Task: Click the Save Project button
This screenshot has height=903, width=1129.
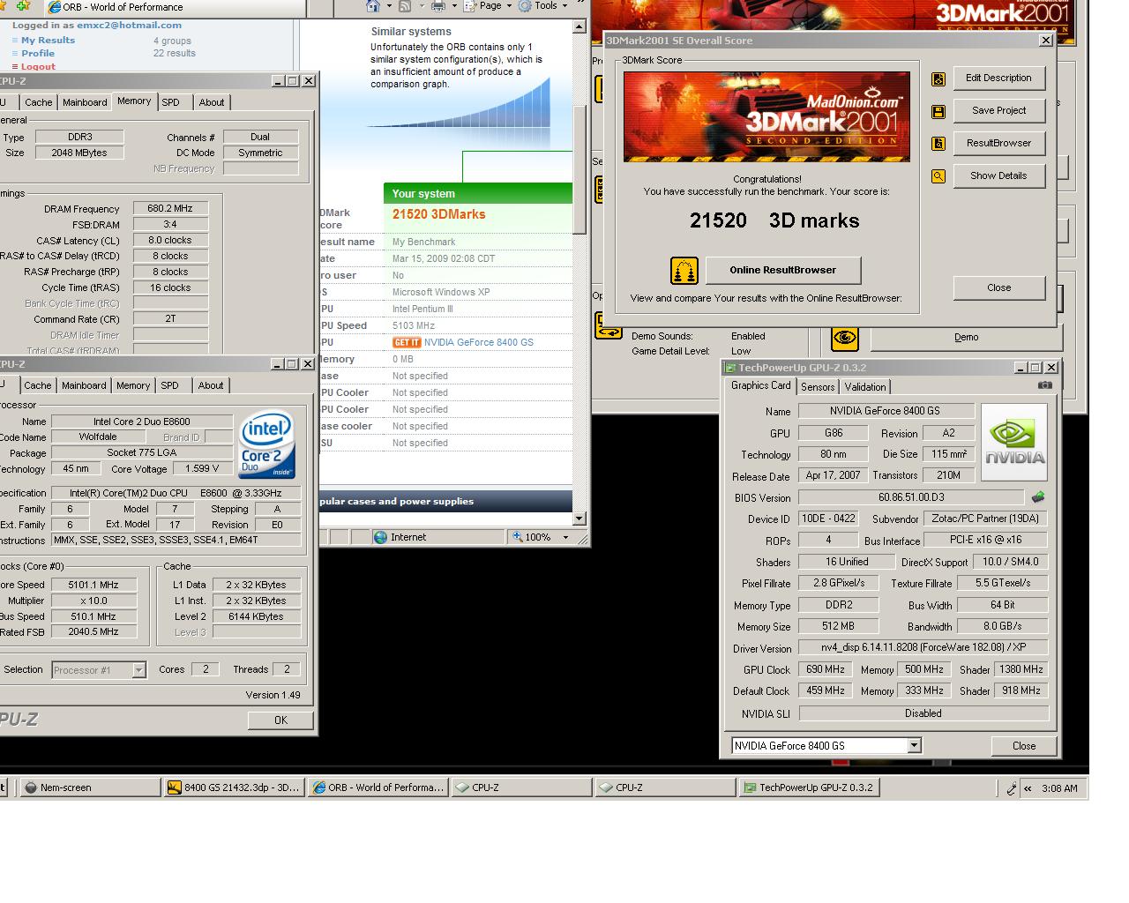Action: click(x=998, y=110)
